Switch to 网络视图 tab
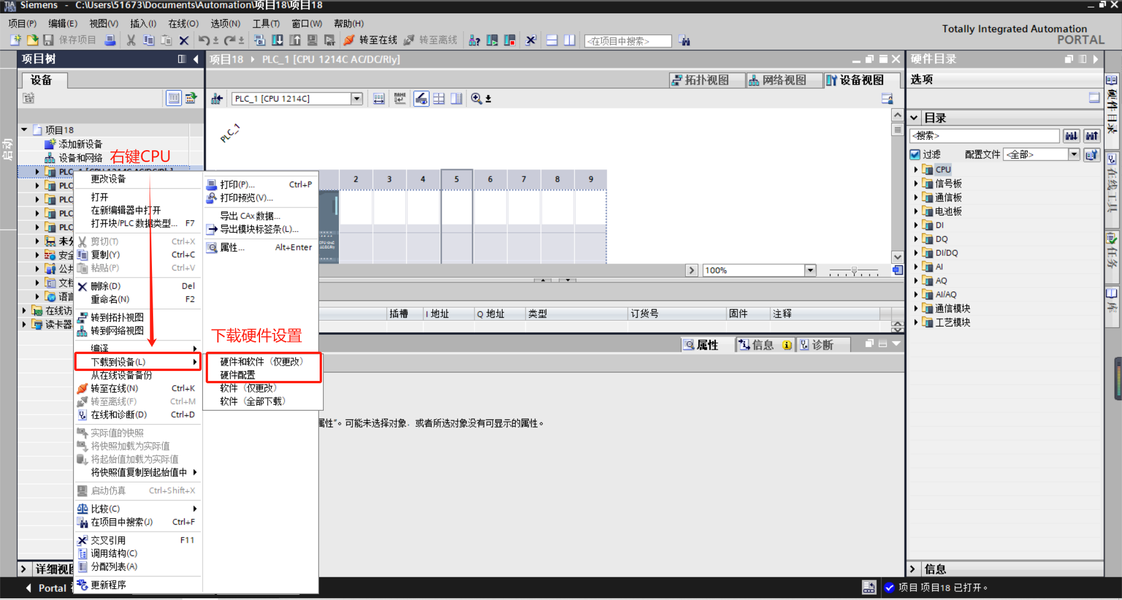Screen dimensions: 1122x600 coord(783,80)
